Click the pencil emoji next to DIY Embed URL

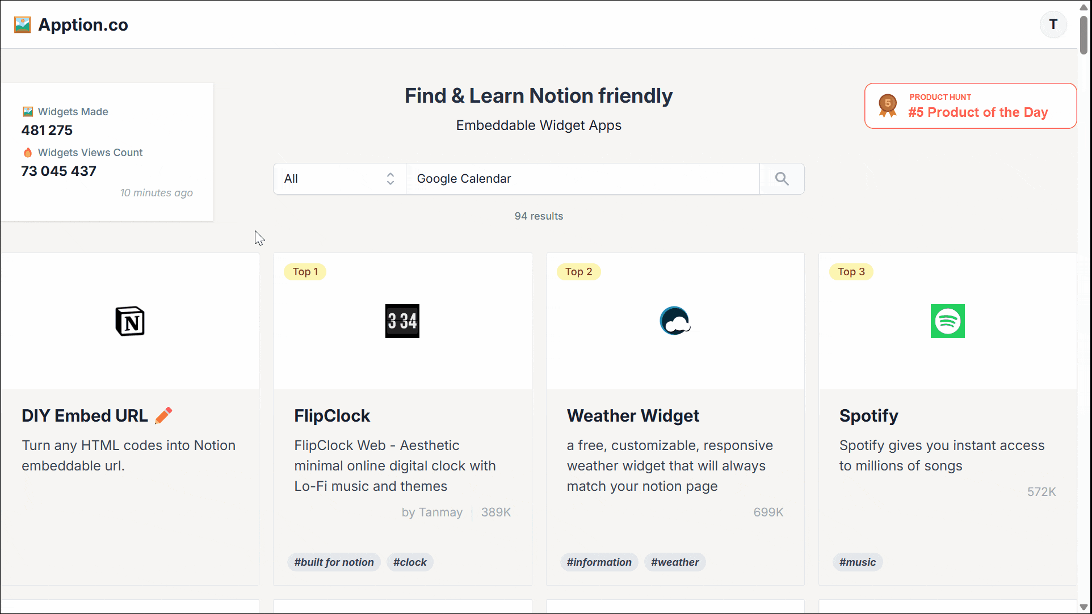point(163,416)
